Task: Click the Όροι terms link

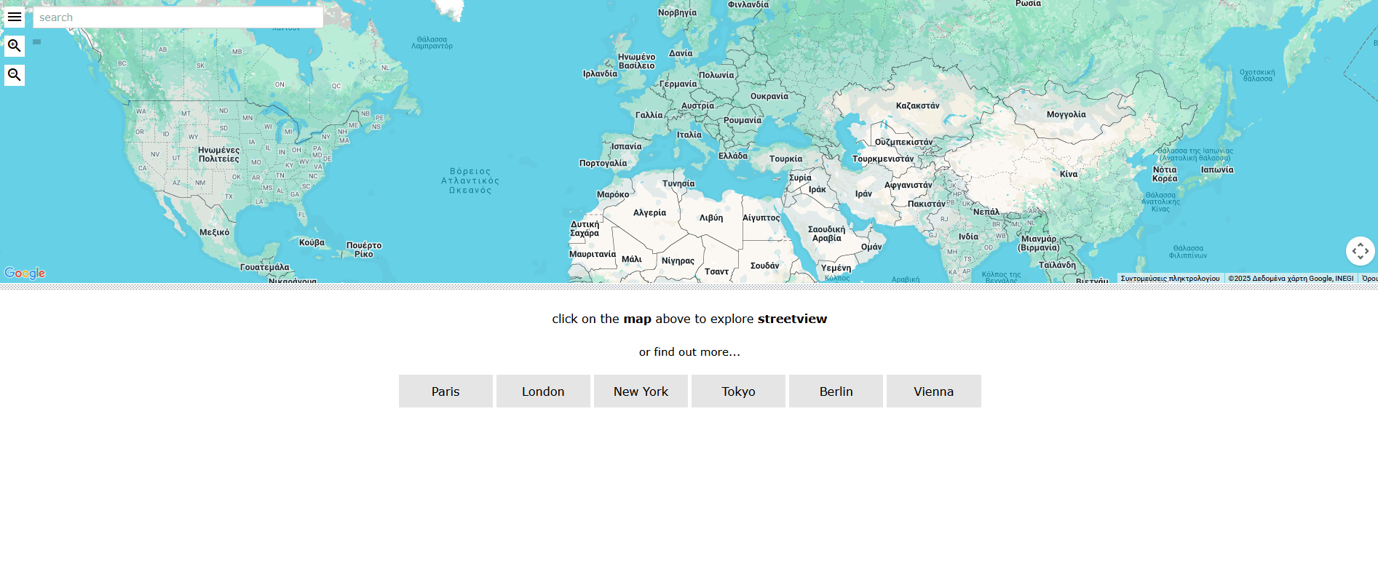Action: click(1369, 279)
